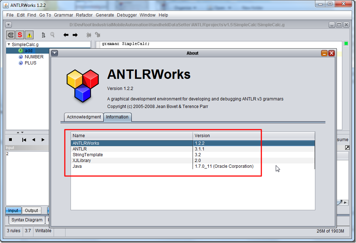Select the Syntax Diagram tab
The height and width of the screenshot is (243, 356).
click(x=27, y=220)
